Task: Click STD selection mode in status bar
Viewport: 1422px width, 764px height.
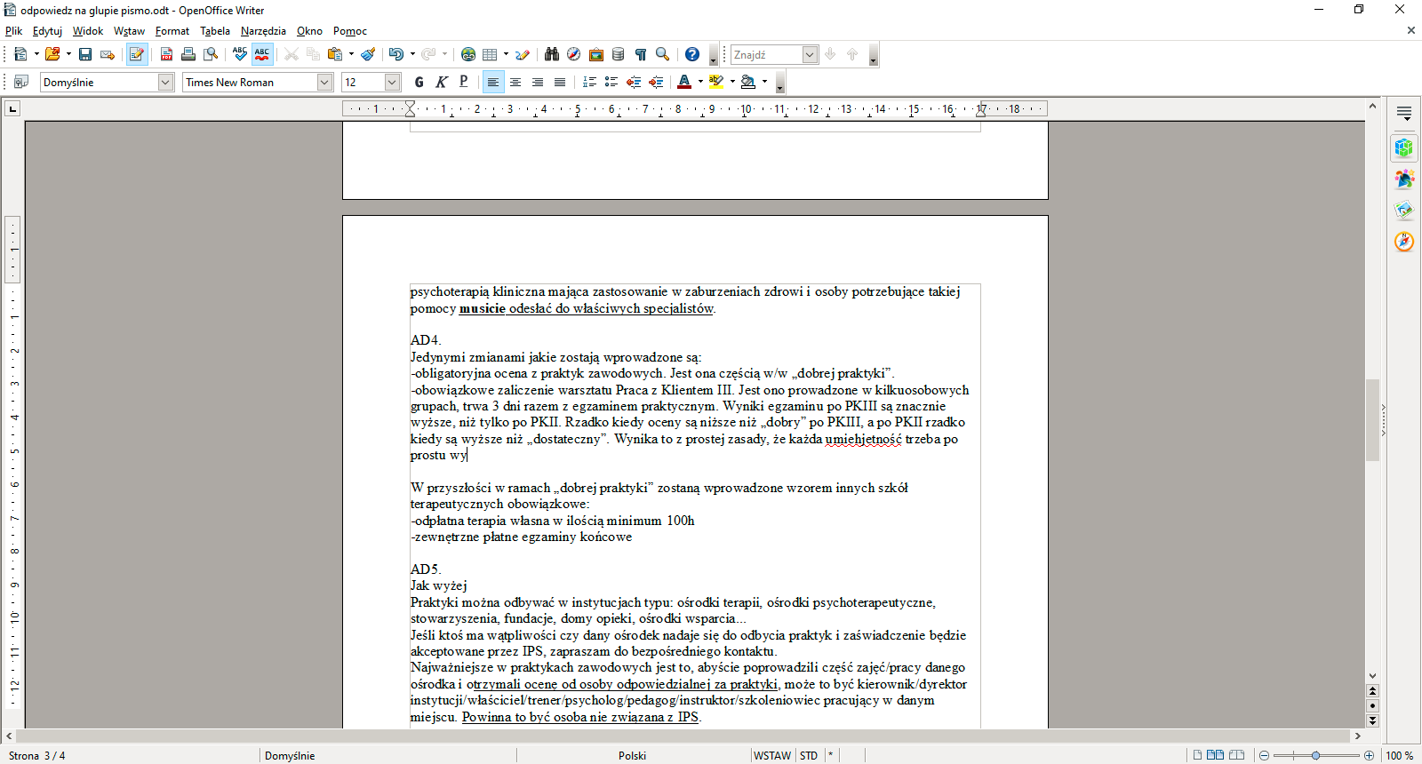Action: [809, 756]
